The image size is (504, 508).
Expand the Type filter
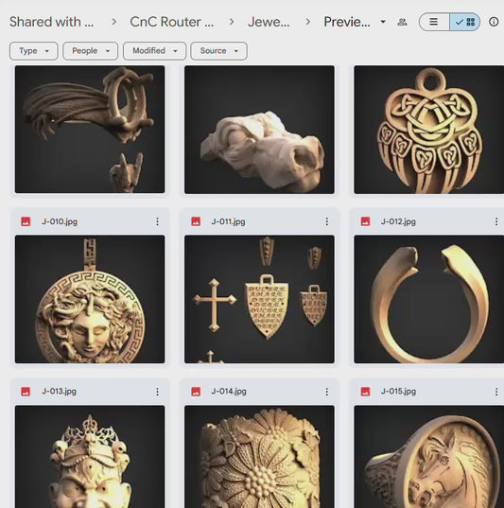34,51
